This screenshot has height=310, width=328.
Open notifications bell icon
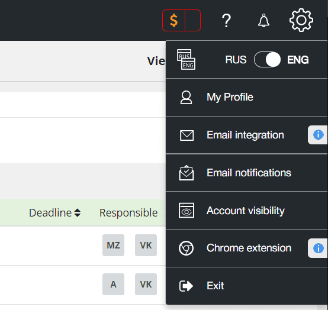[263, 21]
